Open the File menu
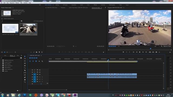 click(1, 3)
